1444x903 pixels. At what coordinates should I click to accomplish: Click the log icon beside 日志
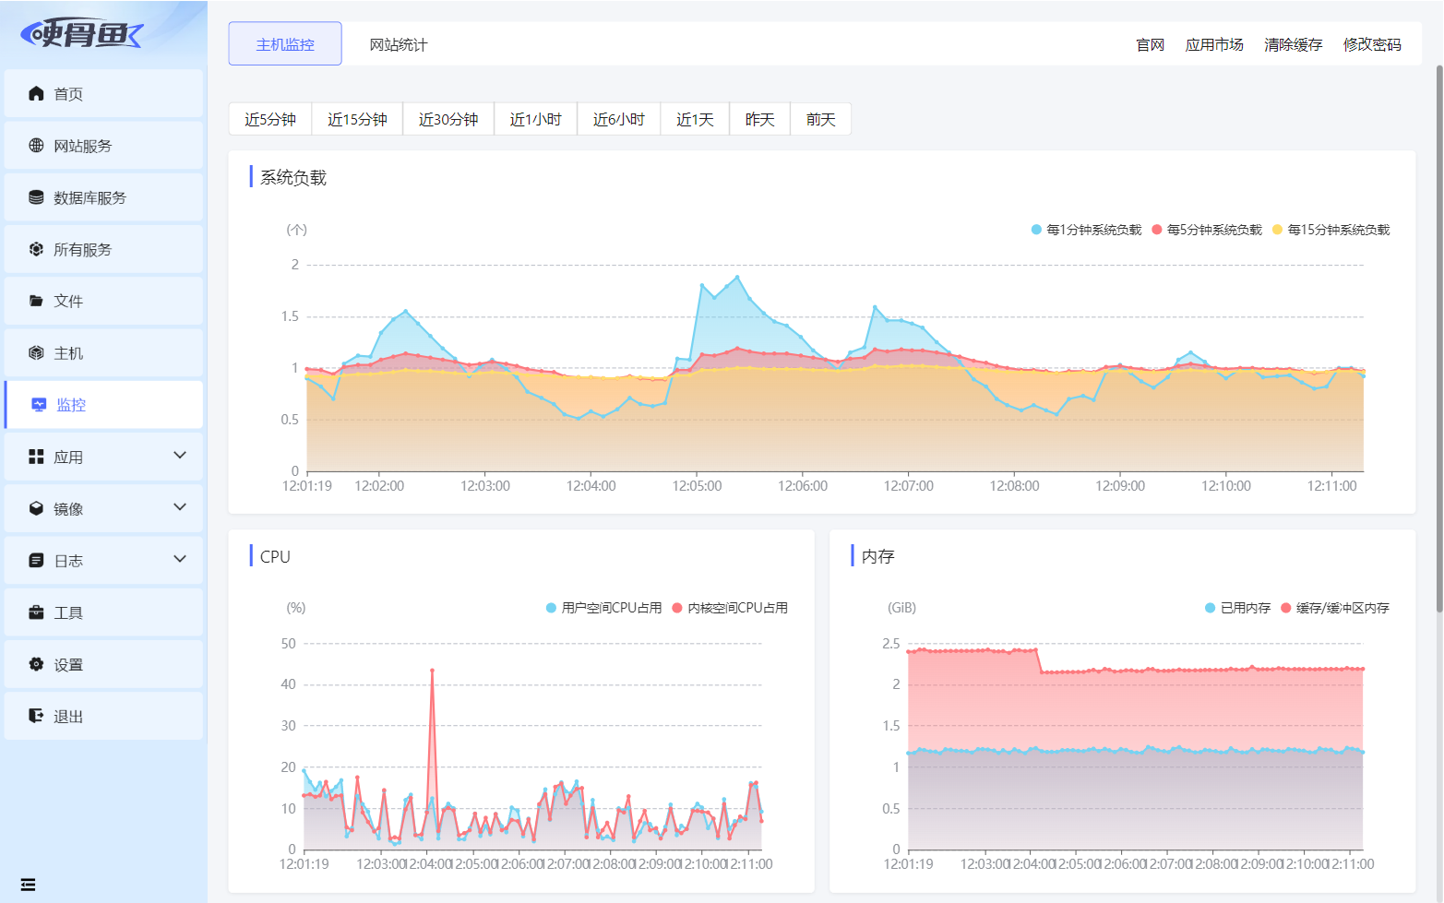pos(36,560)
